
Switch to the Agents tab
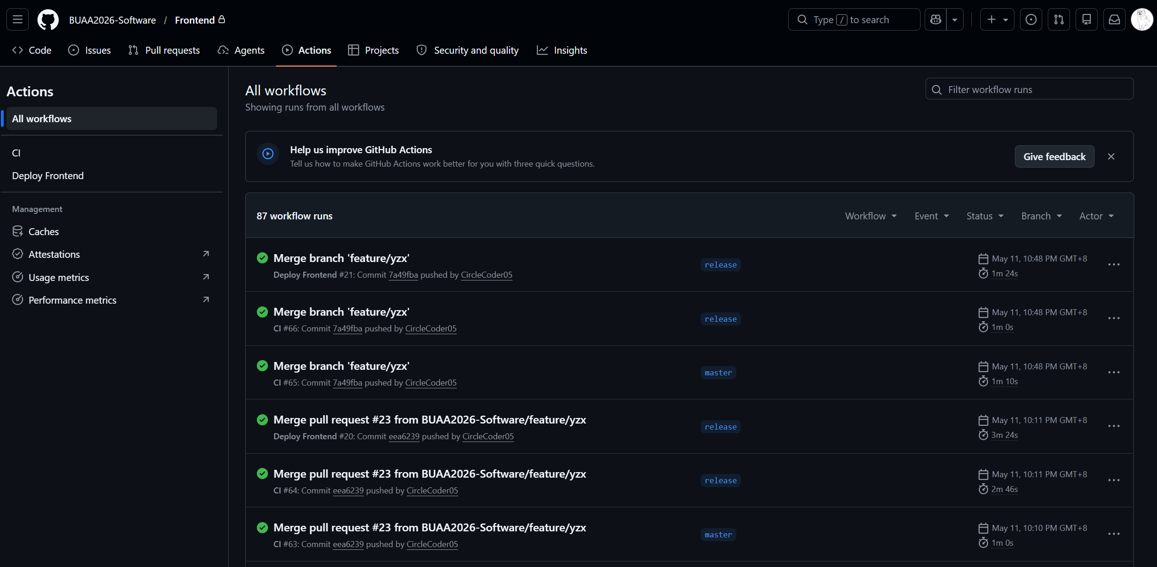[241, 50]
